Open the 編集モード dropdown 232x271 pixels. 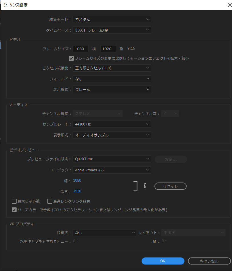pyautogui.click(x=112, y=19)
